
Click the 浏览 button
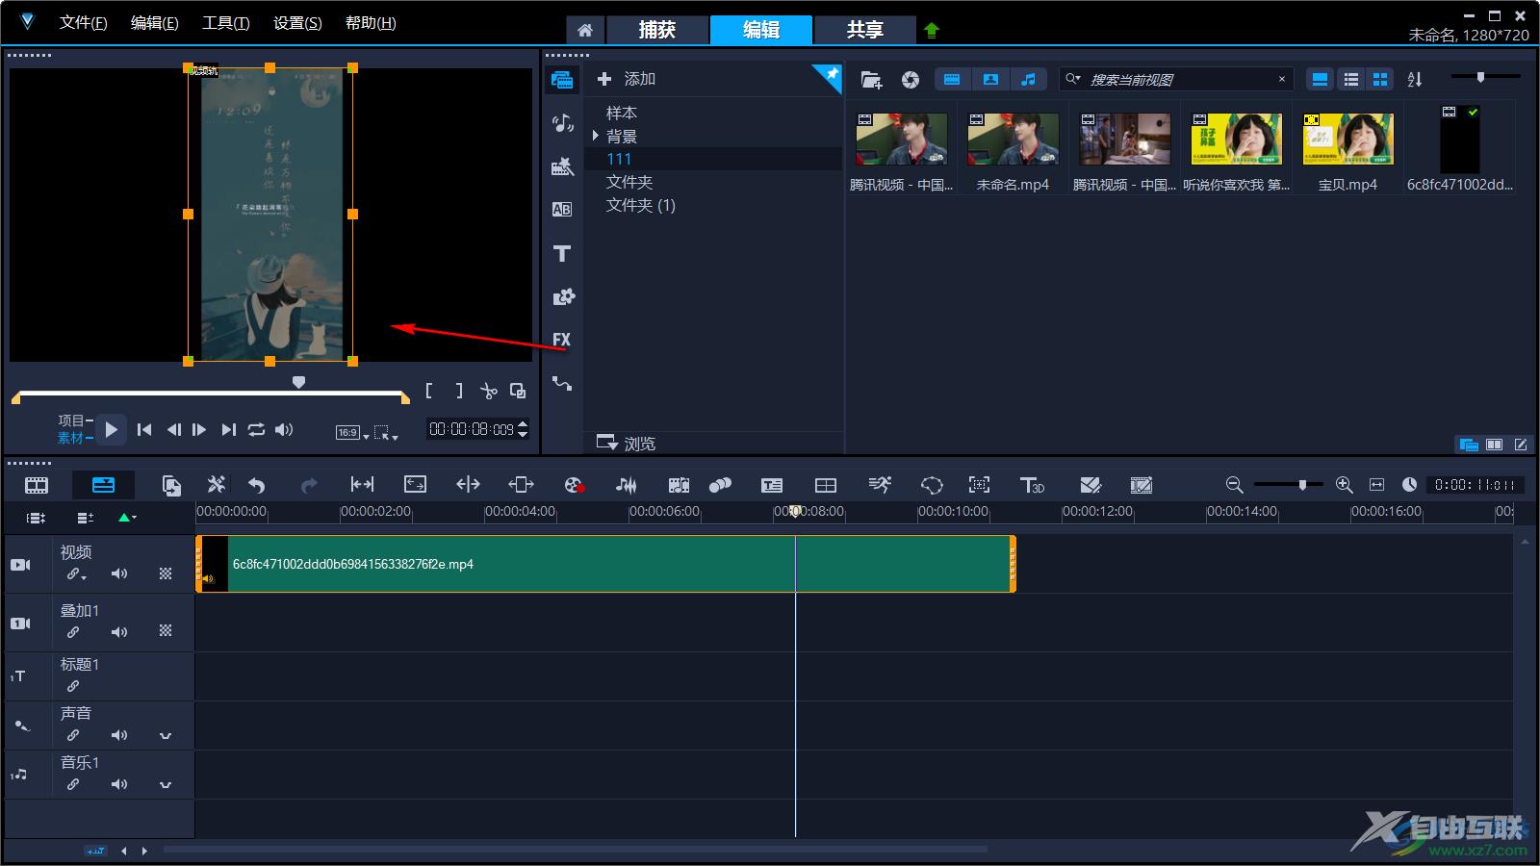[x=627, y=443]
